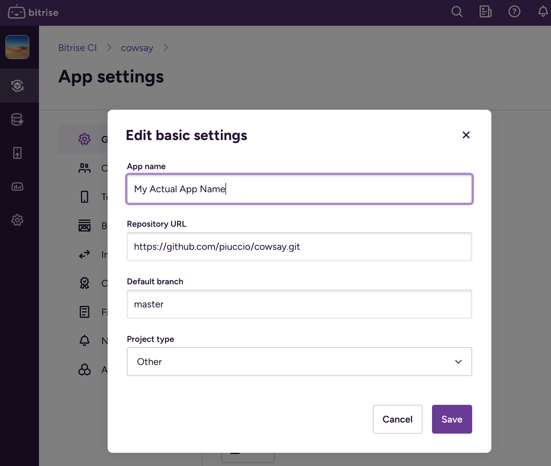Open the build cache database sidebar icon
551x466 pixels.
pos(17,119)
